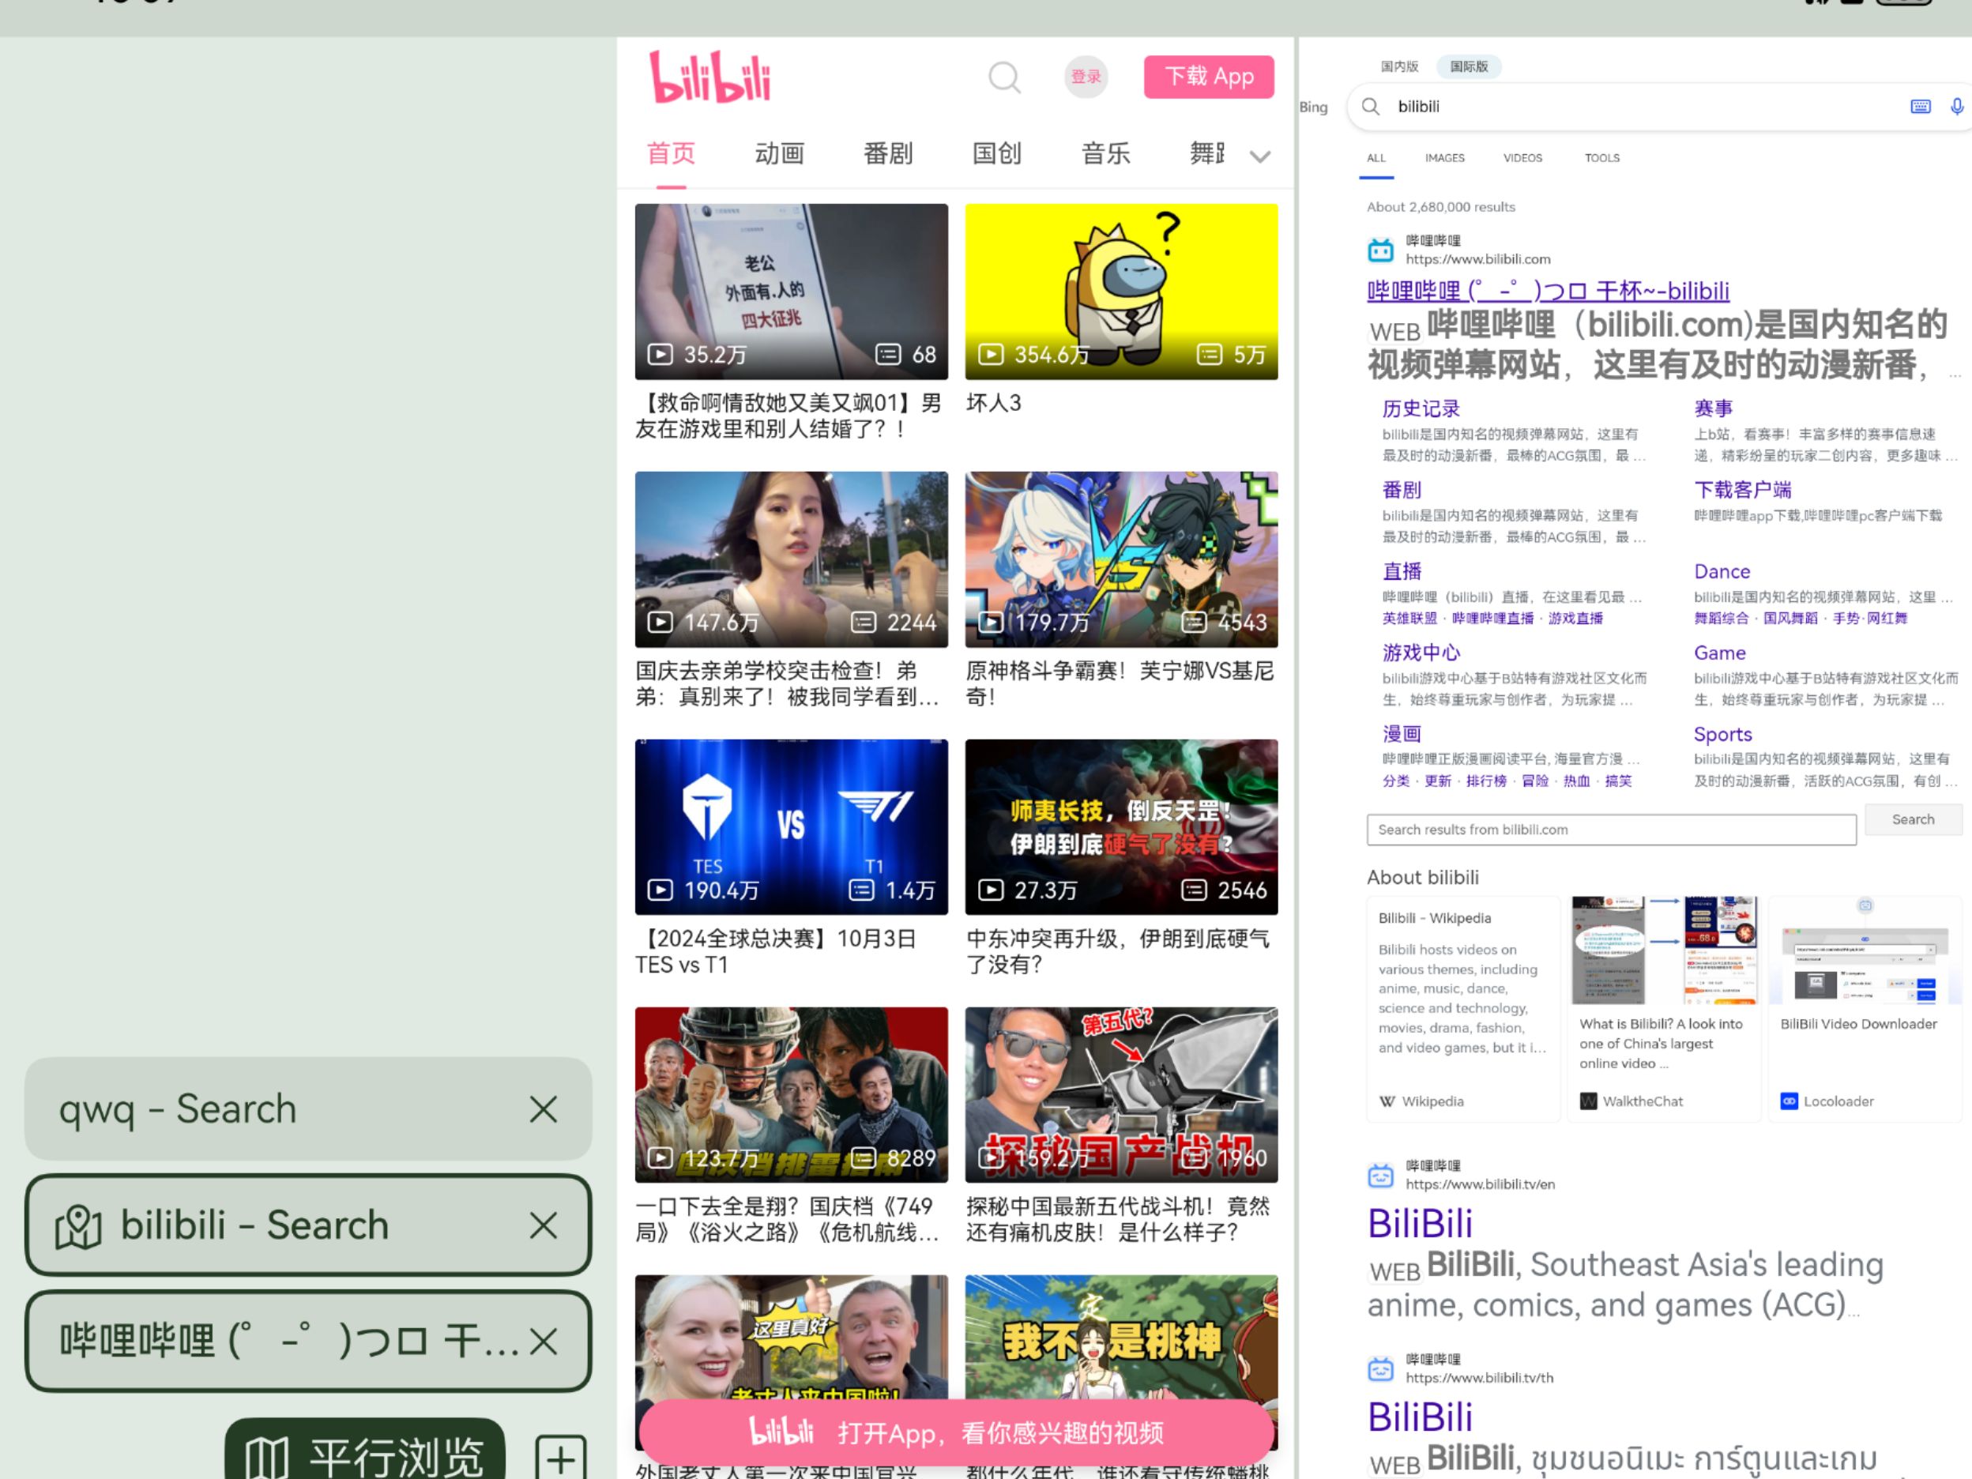Open 一口下去全是翔 video title
Image resolution: width=1972 pixels, height=1479 pixels.
tap(787, 1219)
